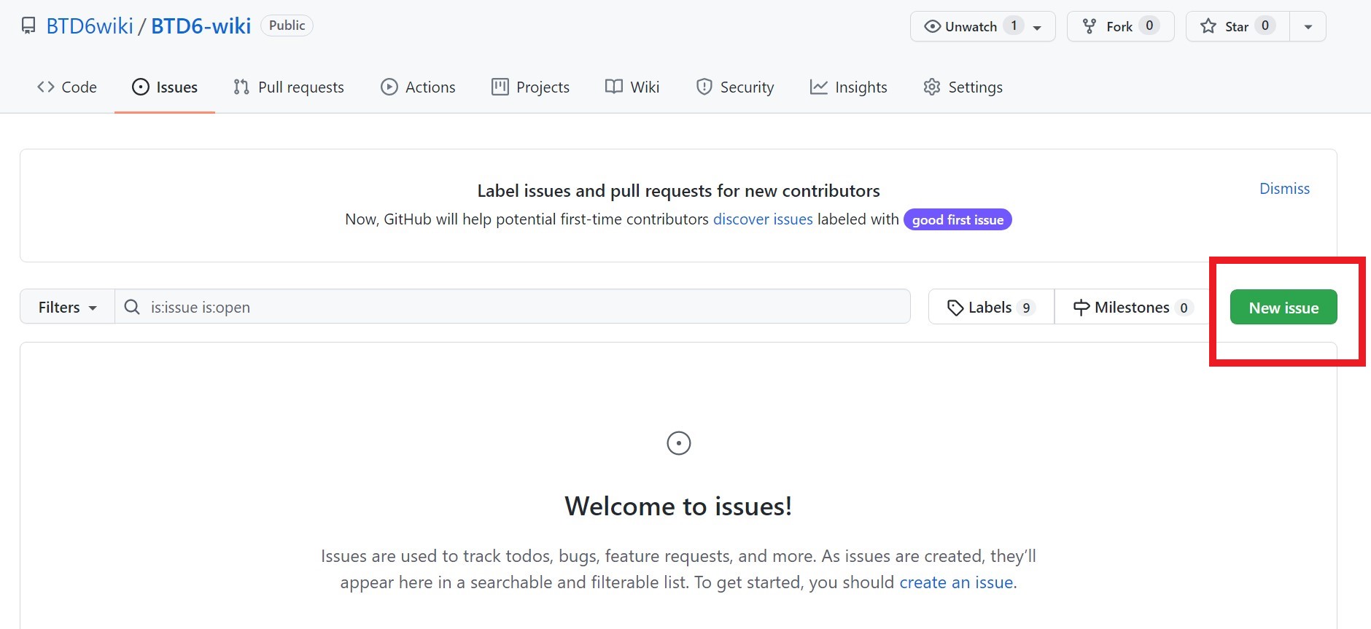Switch to the Code tab
Image resolution: width=1371 pixels, height=629 pixels.
(67, 87)
